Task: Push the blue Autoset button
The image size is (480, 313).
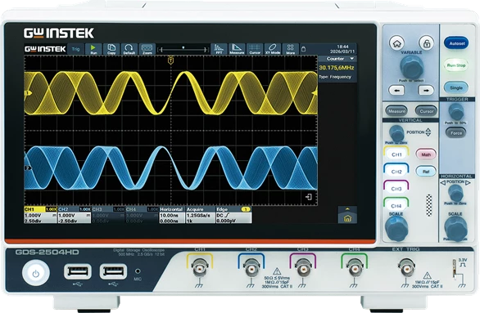Action: click(456, 43)
